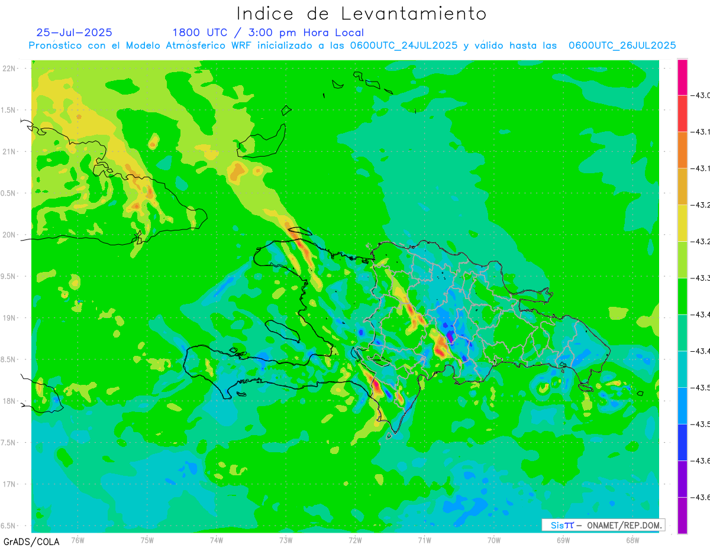Click the '-43.3' legend value
The height and width of the screenshot is (548, 710).
701,278
